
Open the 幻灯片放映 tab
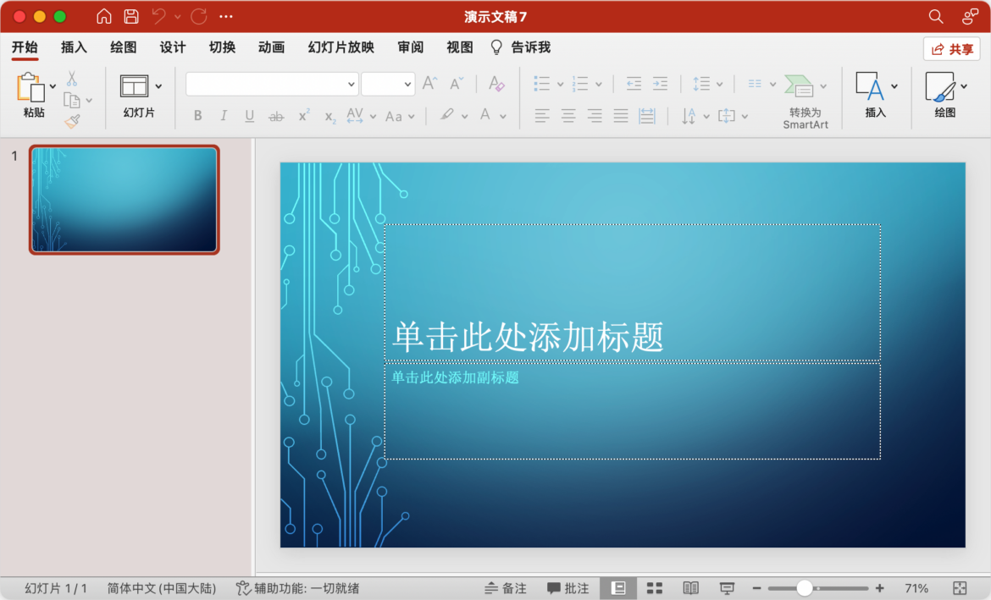click(341, 47)
